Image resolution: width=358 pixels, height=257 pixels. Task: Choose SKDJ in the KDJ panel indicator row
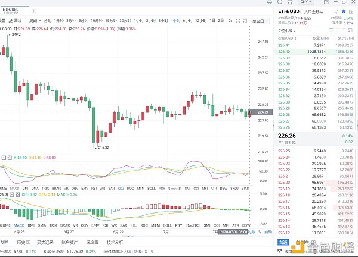click(234, 189)
